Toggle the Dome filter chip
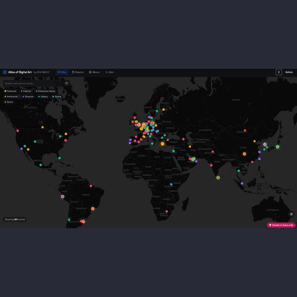 9,102
